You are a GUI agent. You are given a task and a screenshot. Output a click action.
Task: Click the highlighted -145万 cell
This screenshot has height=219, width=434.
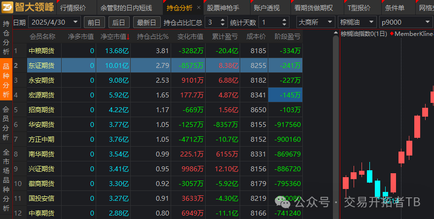point(286,95)
